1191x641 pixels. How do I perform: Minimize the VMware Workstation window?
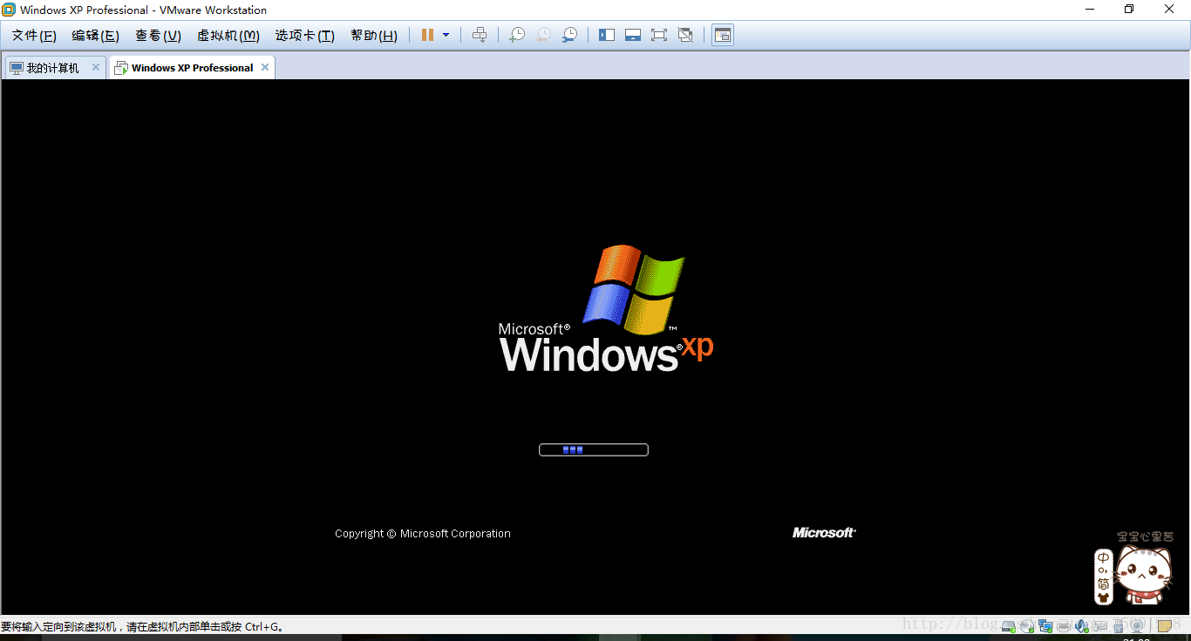pyautogui.click(x=1090, y=10)
